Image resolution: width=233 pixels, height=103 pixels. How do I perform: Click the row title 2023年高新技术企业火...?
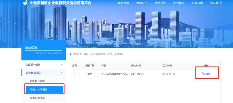click(115, 74)
